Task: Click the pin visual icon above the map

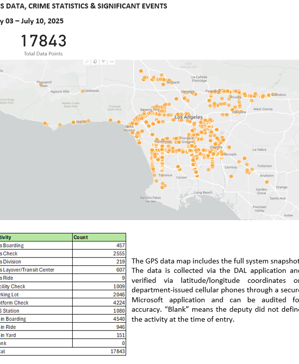Action: click(x=87, y=62)
